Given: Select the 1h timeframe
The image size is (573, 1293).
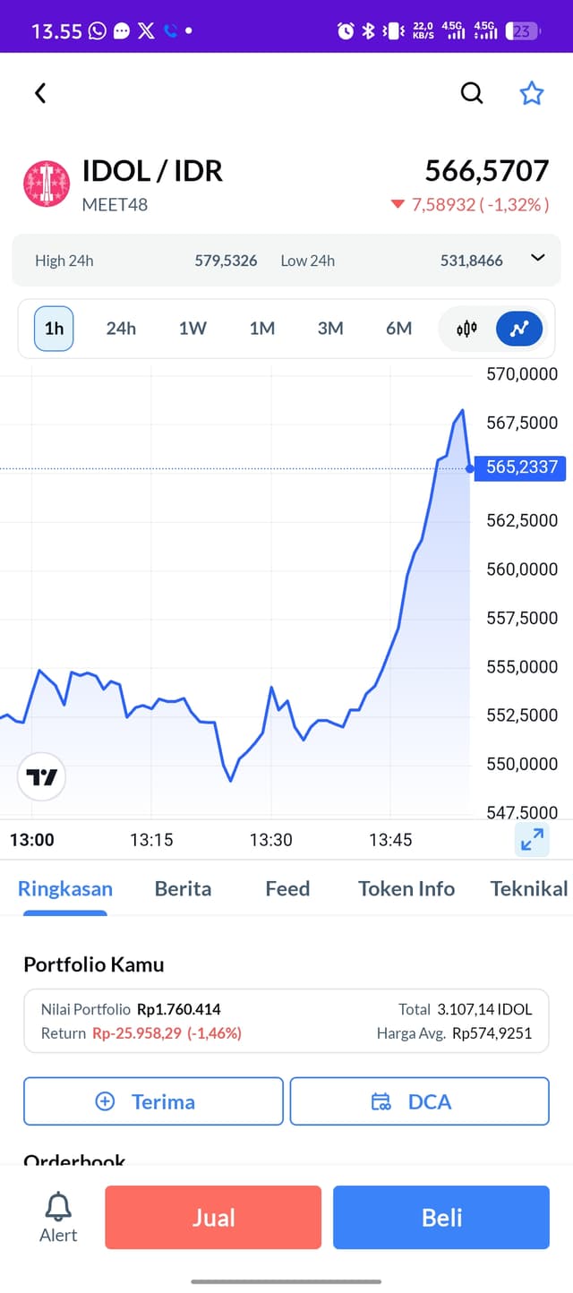Looking at the screenshot, I should (x=54, y=329).
